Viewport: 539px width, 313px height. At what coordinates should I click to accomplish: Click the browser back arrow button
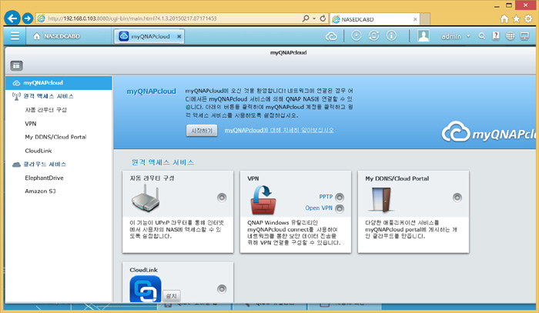(13, 18)
